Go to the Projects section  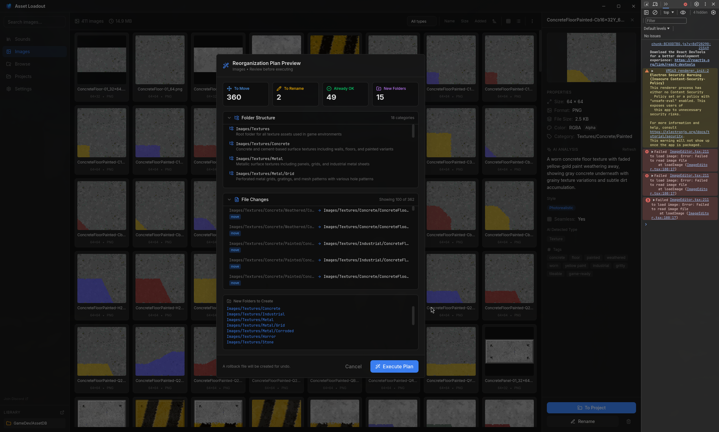[23, 76]
